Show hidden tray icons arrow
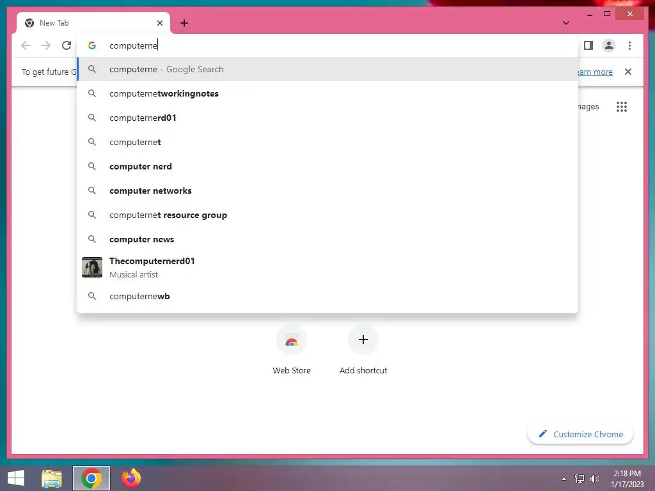 tap(564, 479)
